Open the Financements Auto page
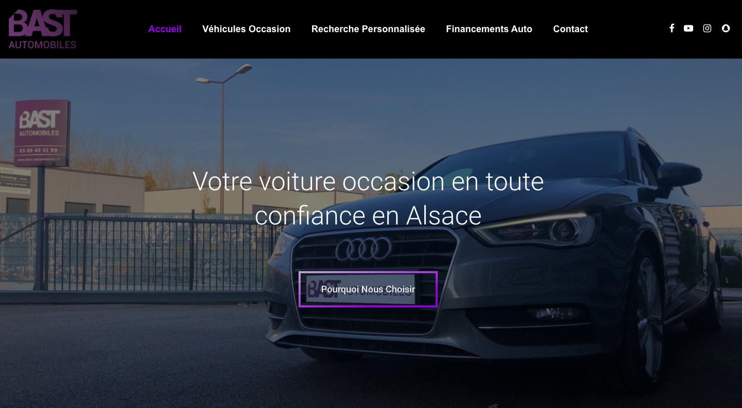The height and width of the screenshot is (408, 742). [489, 29]
